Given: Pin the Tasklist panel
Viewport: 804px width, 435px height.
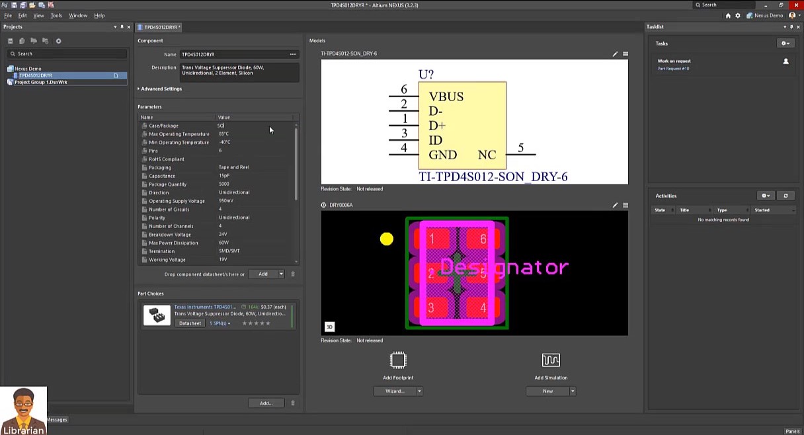Looking at the screenshot, I should [791, 27].
